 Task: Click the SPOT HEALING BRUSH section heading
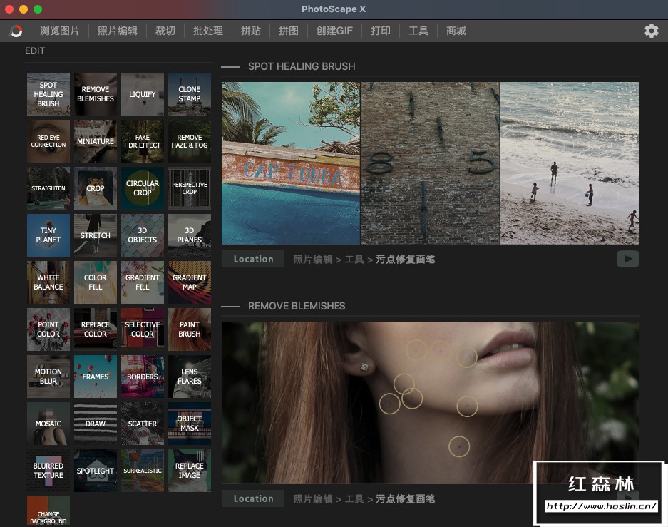point(302,66)
